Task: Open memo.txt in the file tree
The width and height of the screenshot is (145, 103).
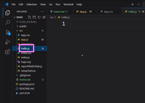Action: pyautogui.click(x=30, y=80)
